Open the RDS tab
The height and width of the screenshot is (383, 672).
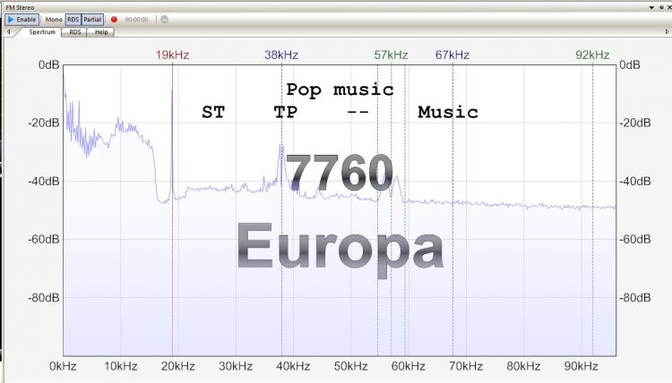75,32
